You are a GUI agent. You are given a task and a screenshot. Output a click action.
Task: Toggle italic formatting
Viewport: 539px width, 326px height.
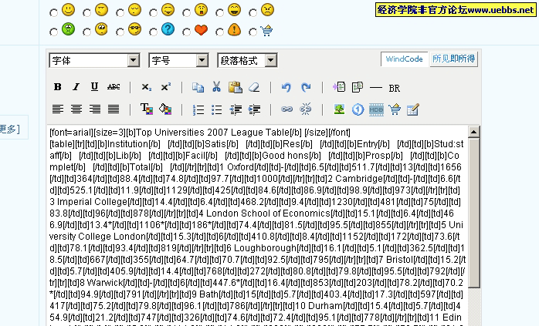tap(76, 87)
